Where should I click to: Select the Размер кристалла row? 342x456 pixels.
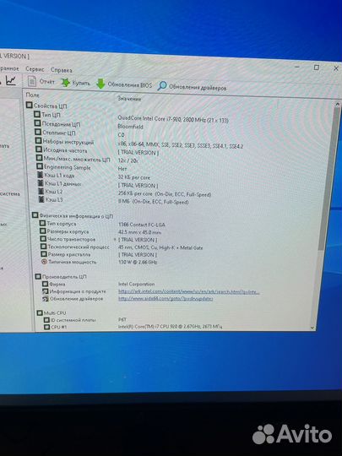(66, 254)
